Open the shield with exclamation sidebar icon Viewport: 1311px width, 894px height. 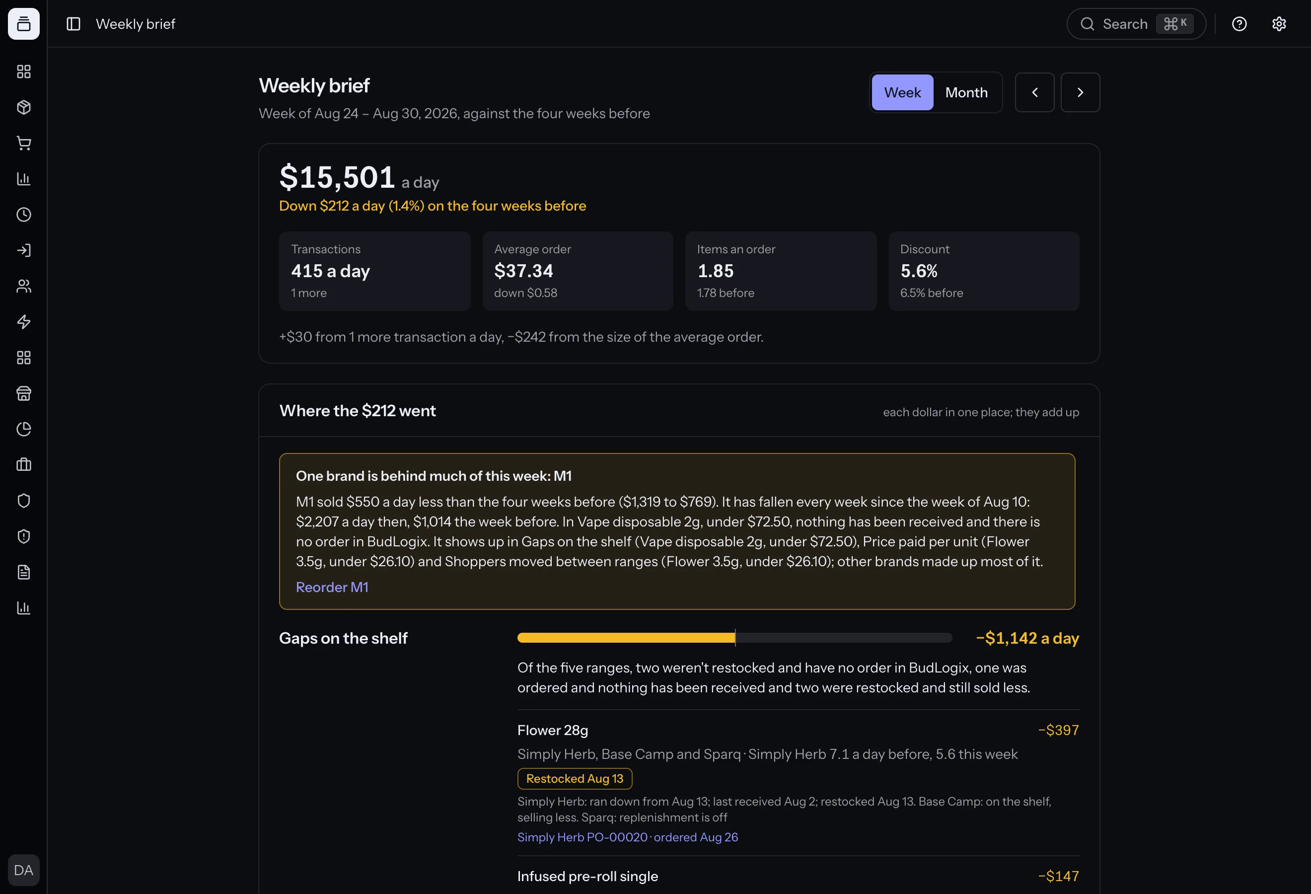click(24, 536)
